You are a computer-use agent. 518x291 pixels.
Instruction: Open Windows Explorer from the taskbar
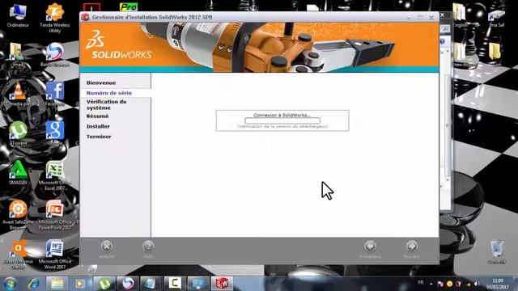(57, 284)
